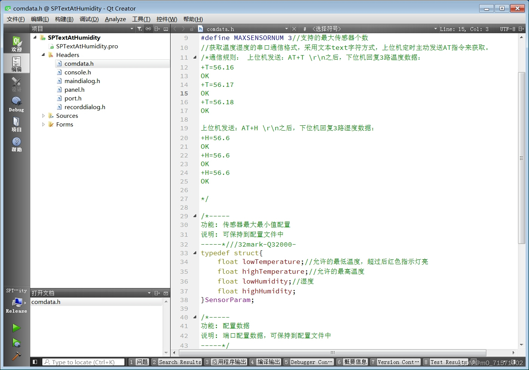Viewport: 529px width, 370px height.
Task: Click the editor vertical scrollbar thumb
Action: click(x=521, y=158)
